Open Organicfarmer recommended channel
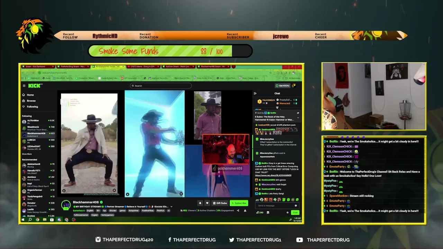Viewport: 443px width, 249px height. point(38,191)
